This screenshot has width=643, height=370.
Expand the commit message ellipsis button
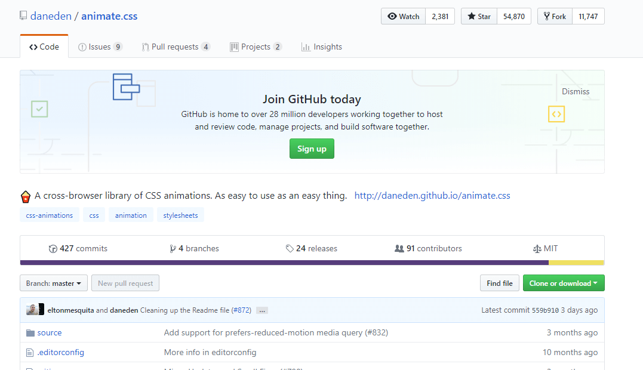click(262, 310)
